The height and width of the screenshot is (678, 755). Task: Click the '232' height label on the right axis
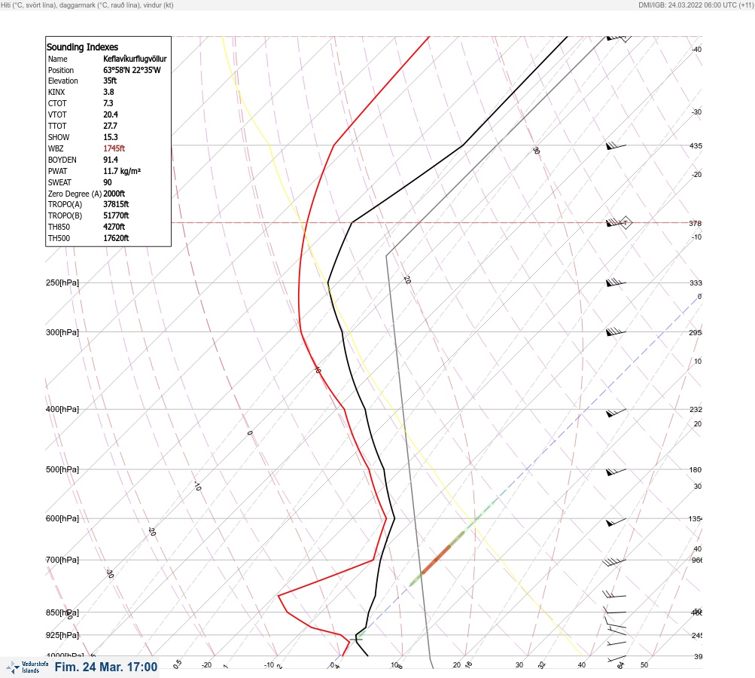[x=696, y=410]
